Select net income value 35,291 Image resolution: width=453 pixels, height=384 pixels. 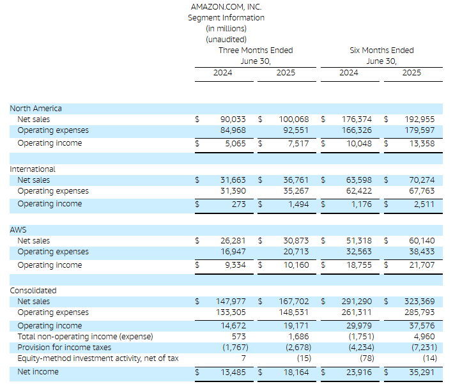tap(422, 372)
